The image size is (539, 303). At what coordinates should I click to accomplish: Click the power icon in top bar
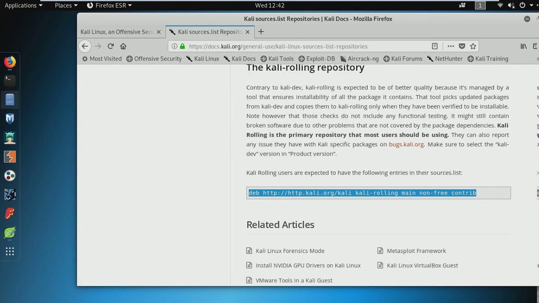click(x=522, y=5)
